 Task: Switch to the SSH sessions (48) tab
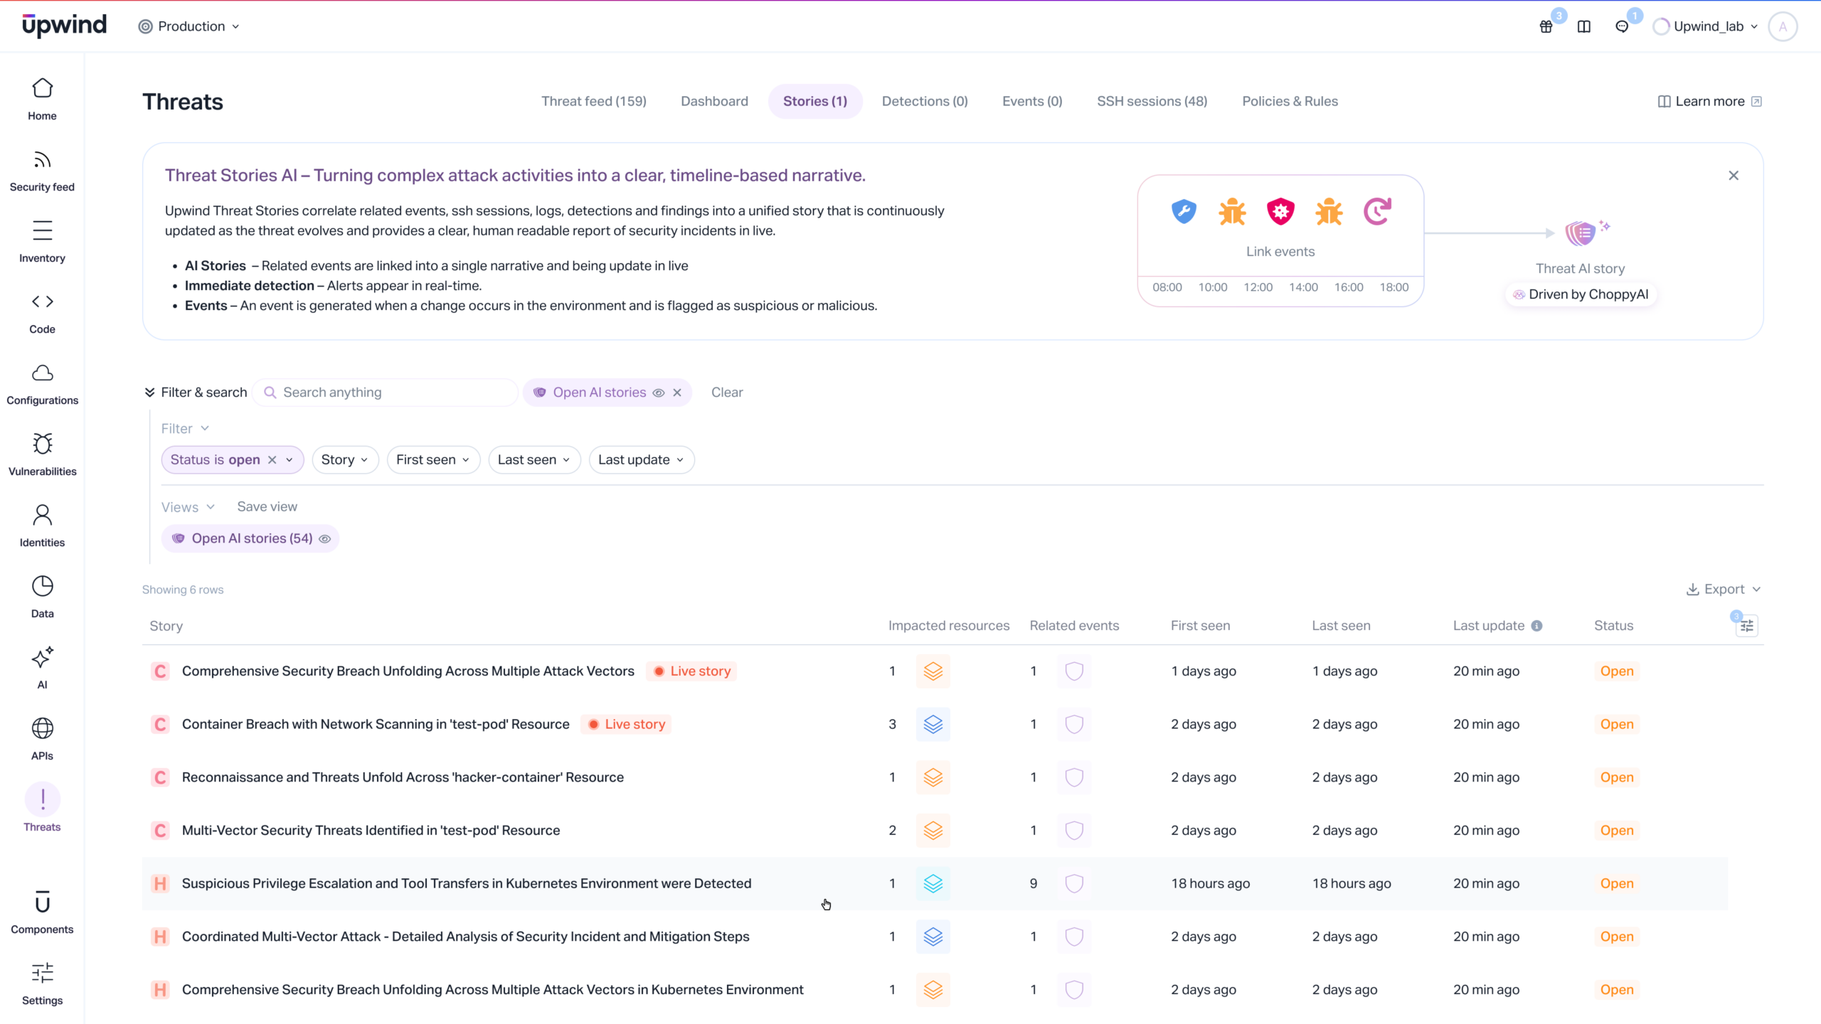(x=1152, y=102)
